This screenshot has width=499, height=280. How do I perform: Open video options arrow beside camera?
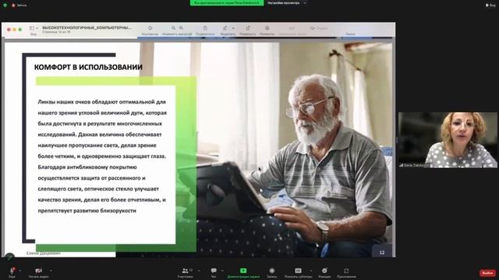(x=51, y=271)
